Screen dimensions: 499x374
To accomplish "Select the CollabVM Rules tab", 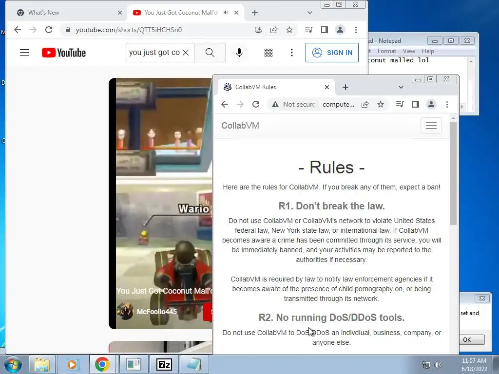I will 276,87.
